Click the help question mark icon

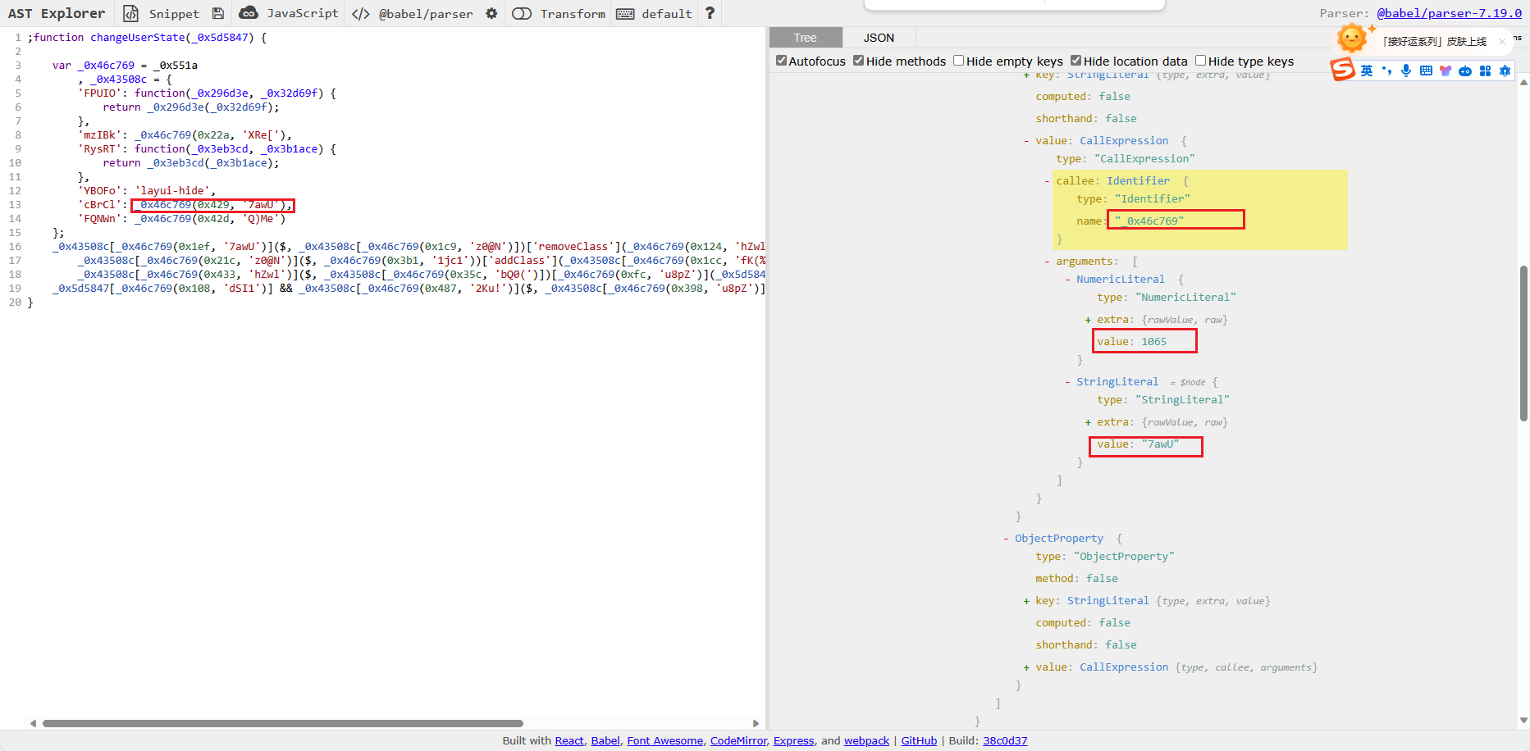click(710, 13)
